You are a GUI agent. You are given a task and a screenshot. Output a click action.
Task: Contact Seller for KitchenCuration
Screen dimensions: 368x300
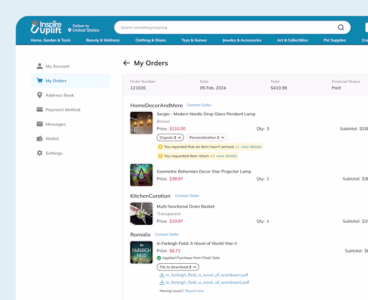click(x=187, y=196)
